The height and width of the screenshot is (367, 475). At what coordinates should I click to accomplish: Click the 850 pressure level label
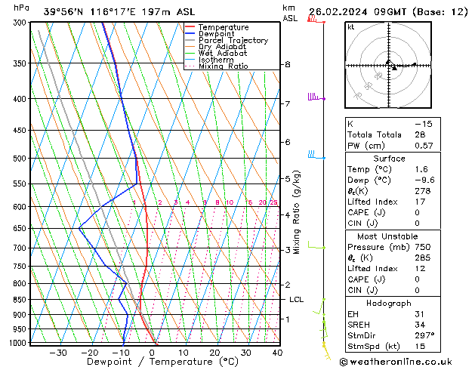coord(21,300)
